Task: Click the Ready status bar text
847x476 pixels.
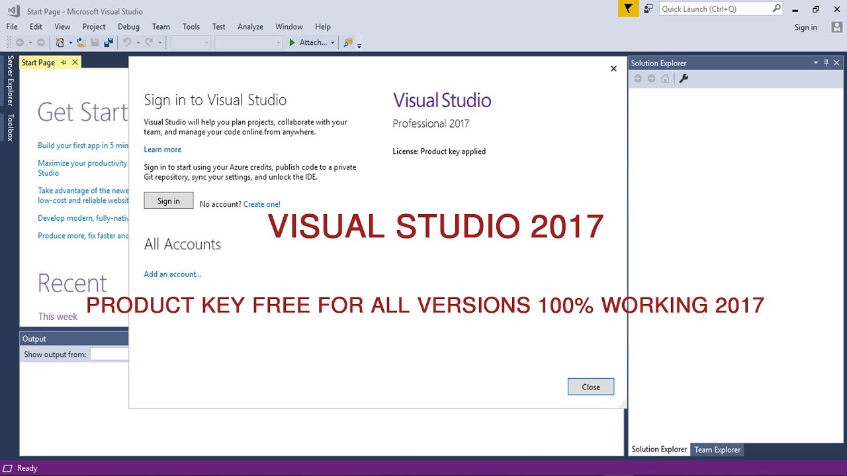Action: click(x=27, y=468)
